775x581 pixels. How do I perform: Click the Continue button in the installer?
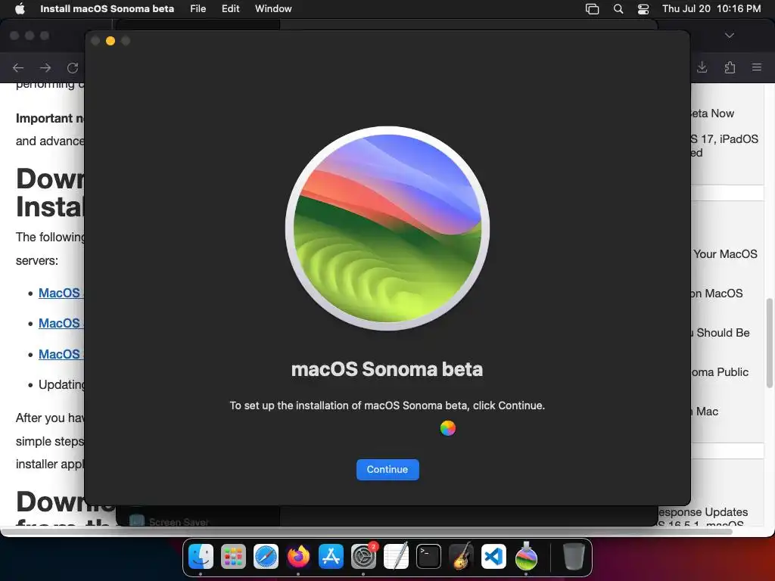coord(387,469)
